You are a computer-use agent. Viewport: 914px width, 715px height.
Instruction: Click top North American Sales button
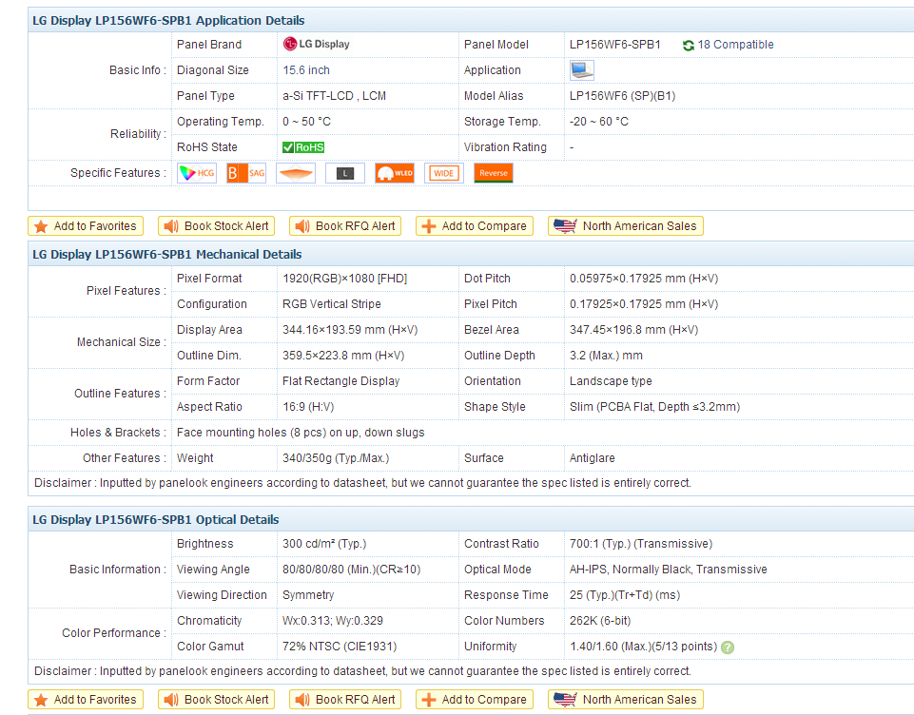(x=626, y=226)
